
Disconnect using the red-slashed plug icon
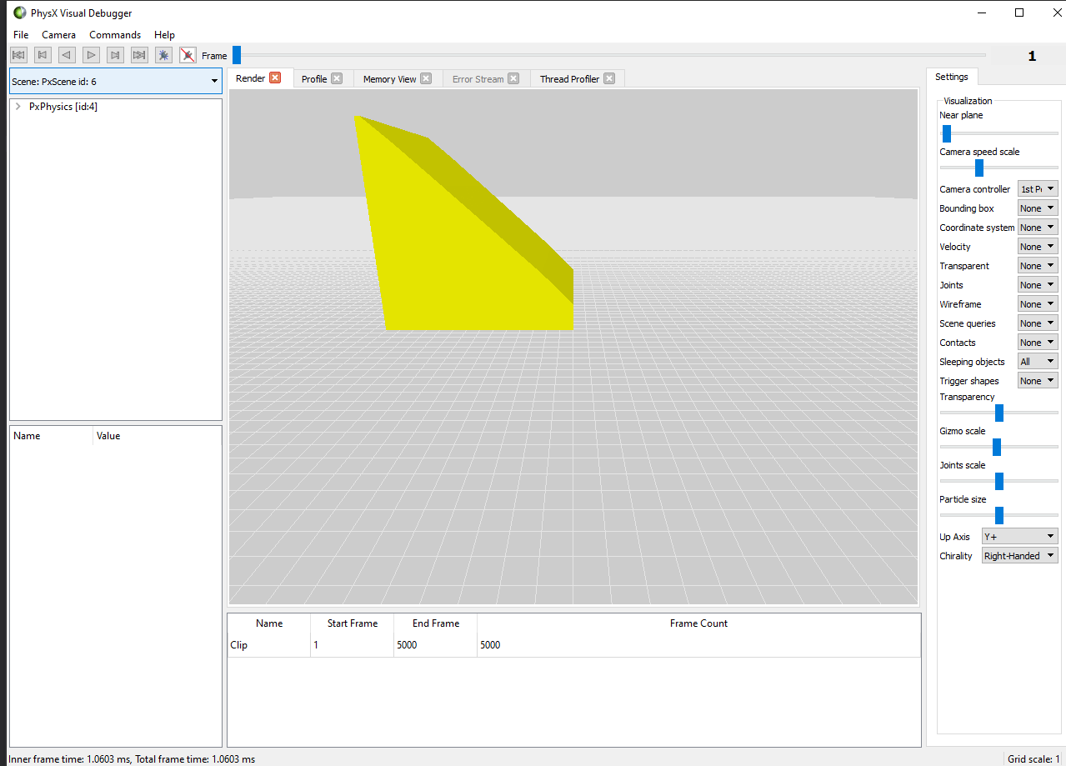pyautogui.click(x=187, y=55)
